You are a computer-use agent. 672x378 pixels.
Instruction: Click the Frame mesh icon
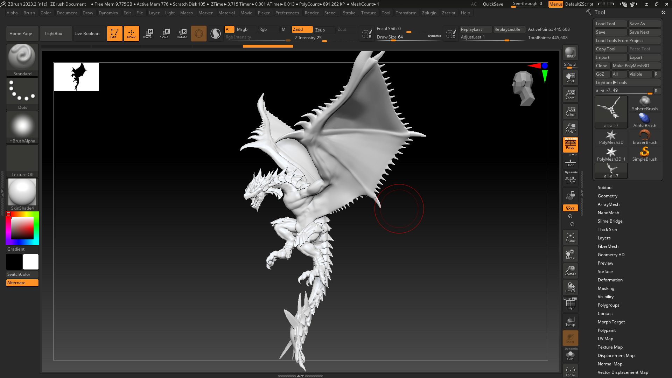coord(570,237)
